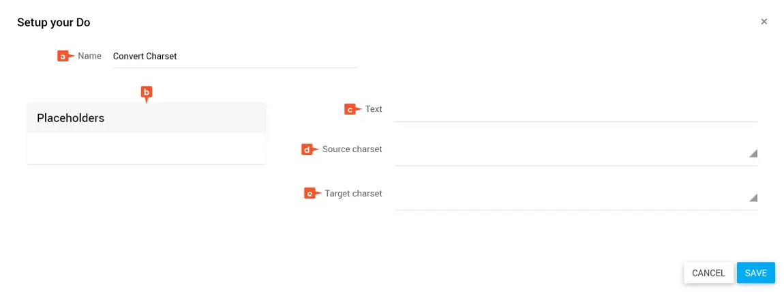The width and height of the screenshot is (784, 292).
Task: Click the Name field label
Action: click(x=89, y=56)
